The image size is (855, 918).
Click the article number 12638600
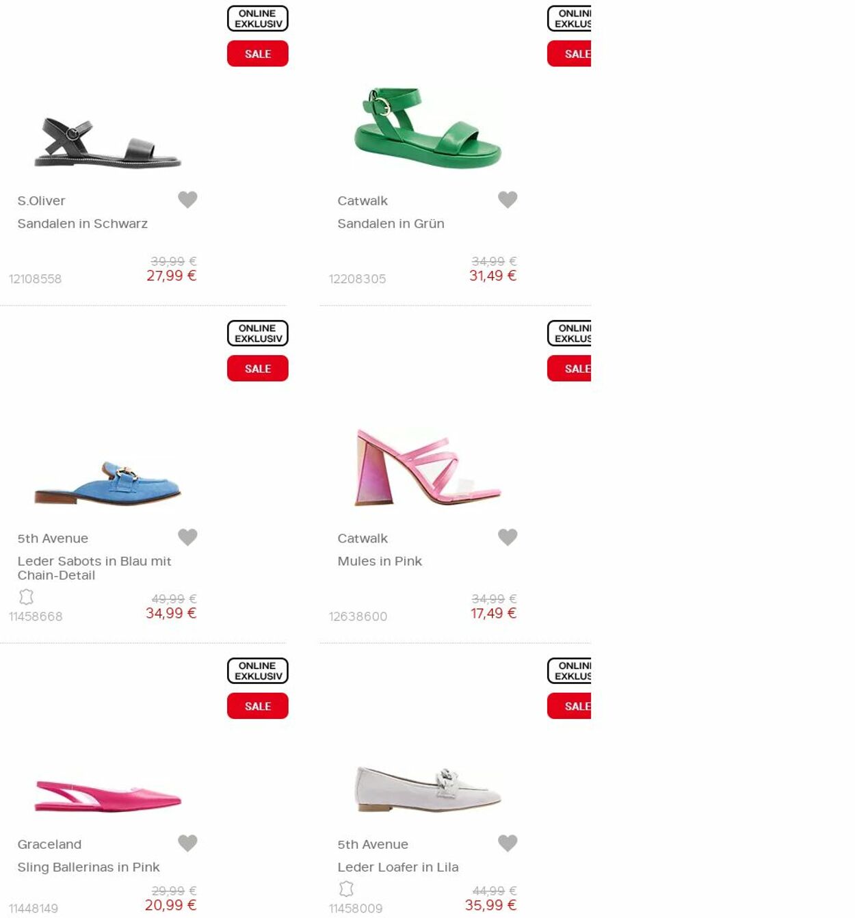coord(357,616)
